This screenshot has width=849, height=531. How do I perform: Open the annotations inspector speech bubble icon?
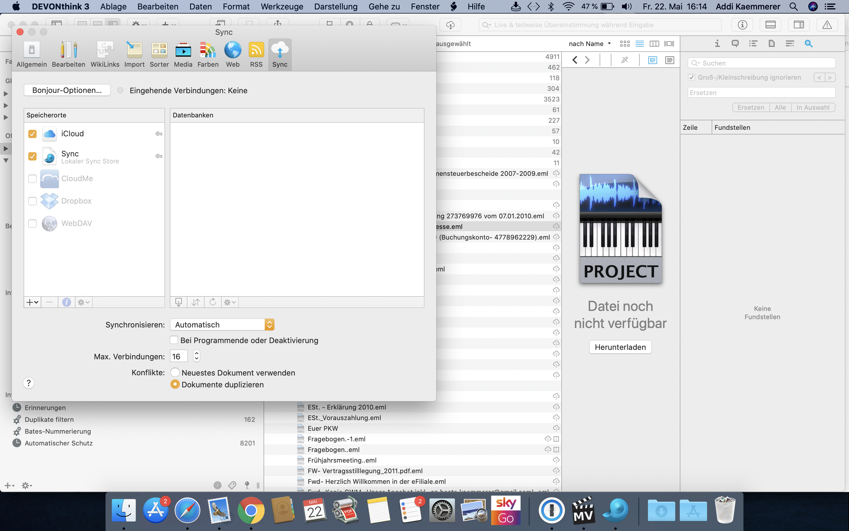coord(735,44)
